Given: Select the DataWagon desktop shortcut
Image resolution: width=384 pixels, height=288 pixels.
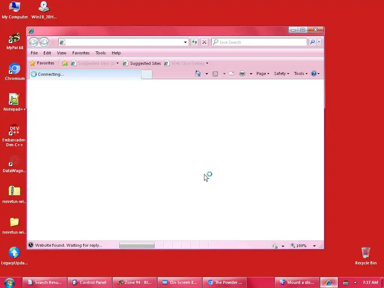Looking at the screenshot, I should coord(14,164).
